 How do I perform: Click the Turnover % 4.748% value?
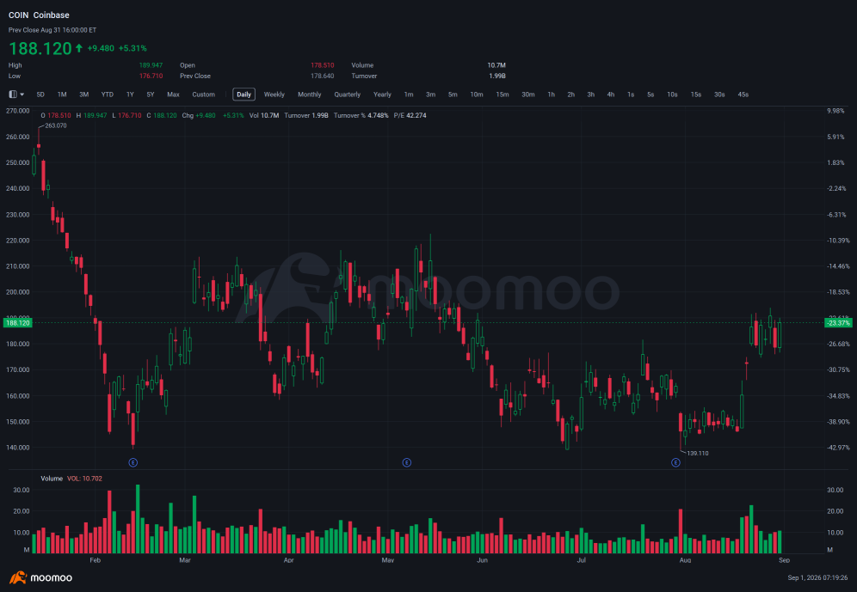click(x=361, y=116)
